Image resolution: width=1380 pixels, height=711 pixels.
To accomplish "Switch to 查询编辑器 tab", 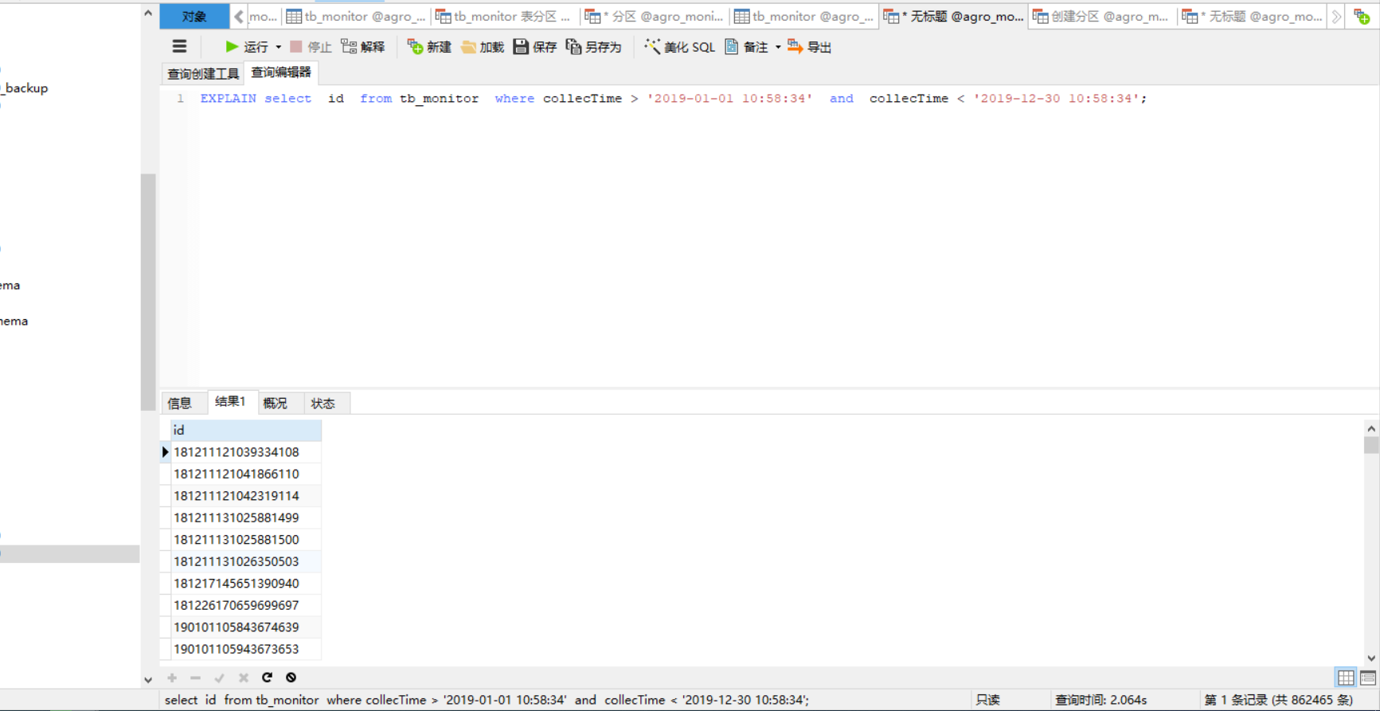I will click(281, 72).
